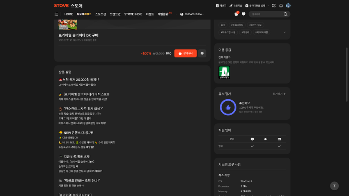Open the 이벤트 menu
This screenshot has height=196, width=349.
coord(150,14)
